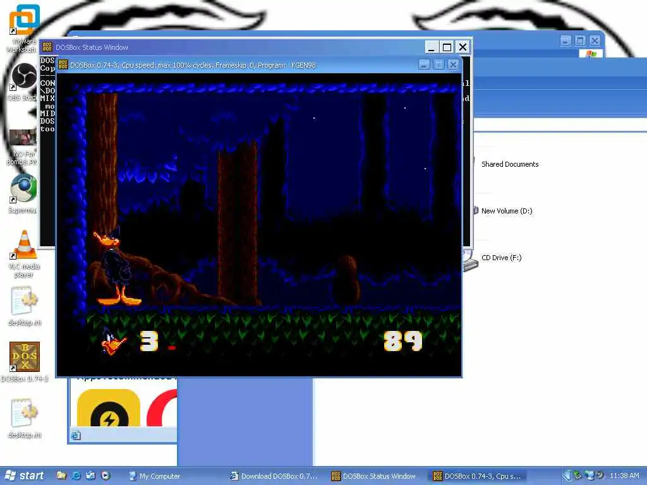Maximize the DOSBox Status Window
This screenshot has height=485, width=647.
pos(447,47)
